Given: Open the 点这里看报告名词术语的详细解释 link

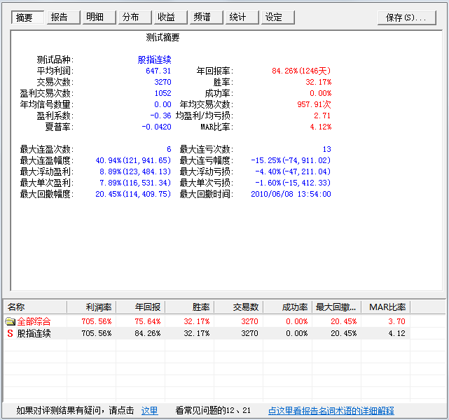Looking at the screenshot, I should click(x=331, y=411).
